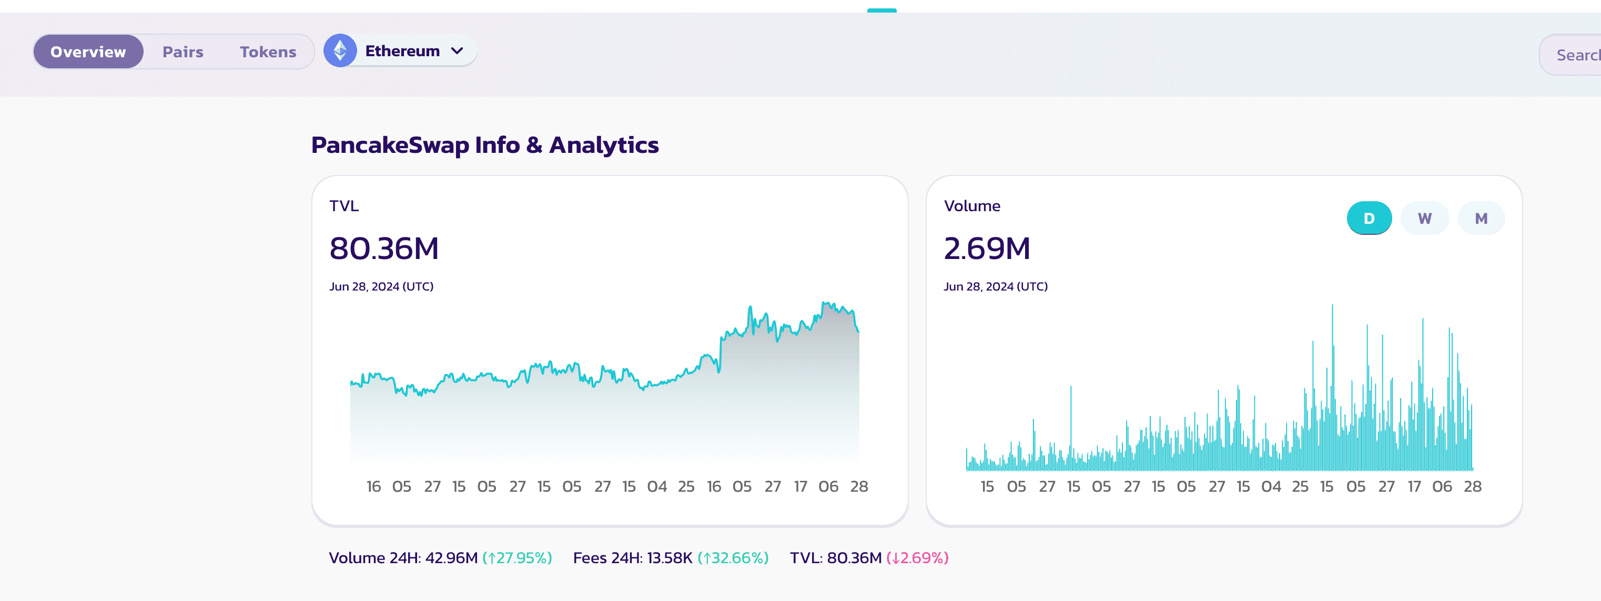Click the 80.36M TVL value
Image resolution: width=1601 pixels, height=601 pixels.
point(384,248)
